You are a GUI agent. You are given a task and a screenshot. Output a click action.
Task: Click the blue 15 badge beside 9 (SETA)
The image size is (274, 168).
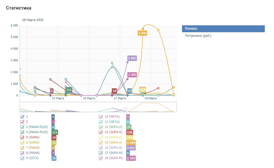[54, 158]
